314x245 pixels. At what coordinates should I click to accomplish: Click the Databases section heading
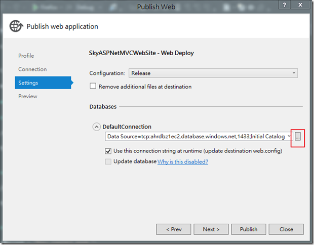(x=103, y=107)
